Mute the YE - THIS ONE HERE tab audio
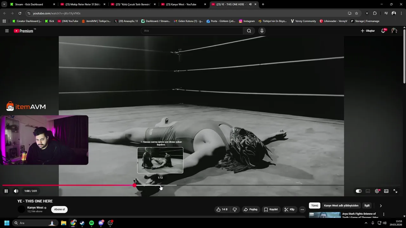Screen dimensions: 406x228 (250, 4)
